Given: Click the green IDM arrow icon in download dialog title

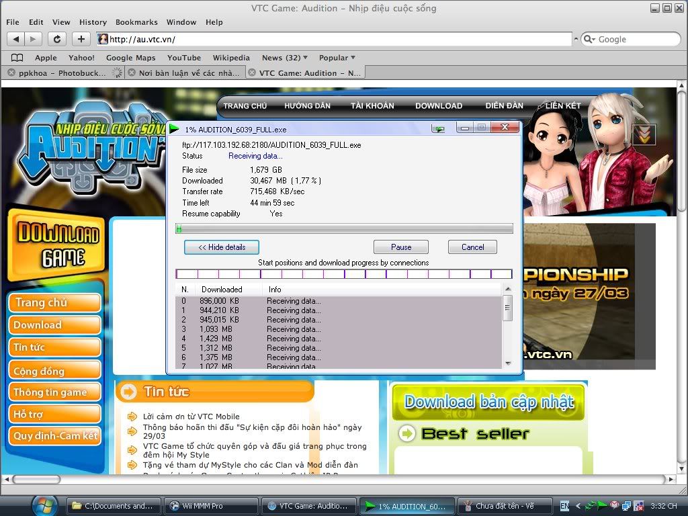Looking at the screenshot, I should [175, 128].
